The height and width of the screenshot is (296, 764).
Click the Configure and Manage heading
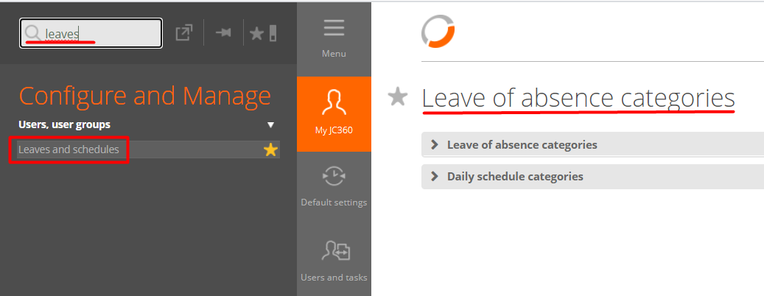[144, 96]
